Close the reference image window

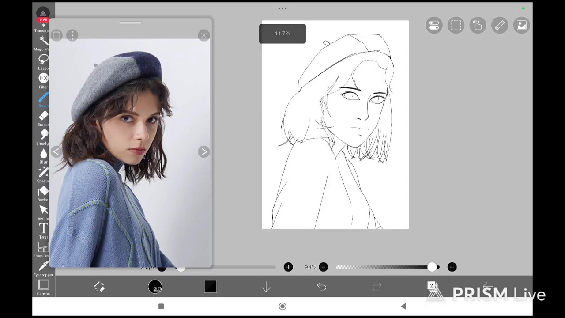tap(203, 35)
